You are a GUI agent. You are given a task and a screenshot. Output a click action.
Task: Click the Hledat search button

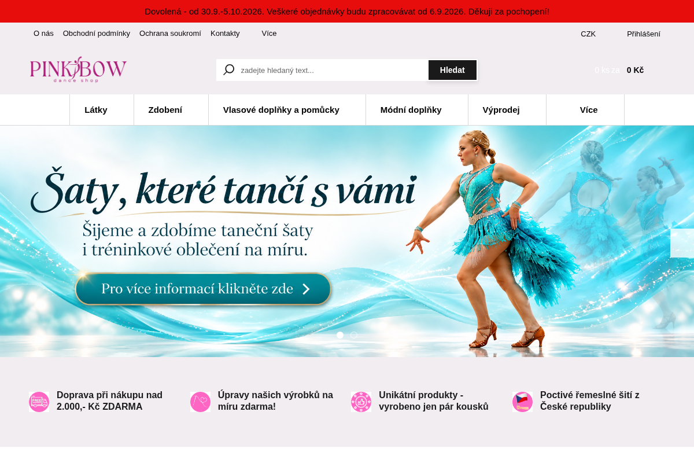(452, 70)
